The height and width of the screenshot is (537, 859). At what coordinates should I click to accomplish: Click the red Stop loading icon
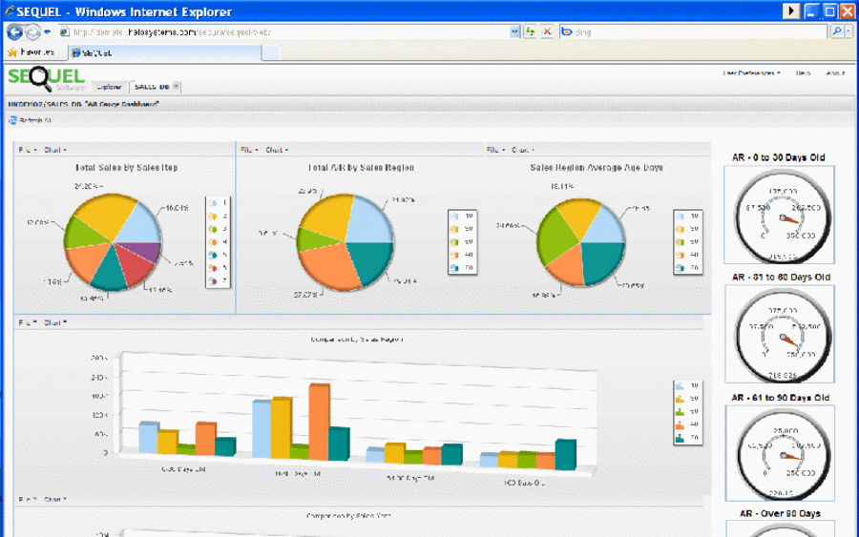click(x=547, y=31)
